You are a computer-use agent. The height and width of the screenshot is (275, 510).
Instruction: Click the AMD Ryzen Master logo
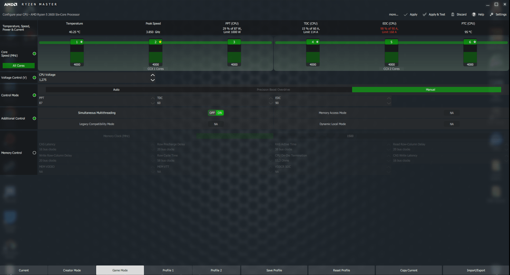pos(30,5)
